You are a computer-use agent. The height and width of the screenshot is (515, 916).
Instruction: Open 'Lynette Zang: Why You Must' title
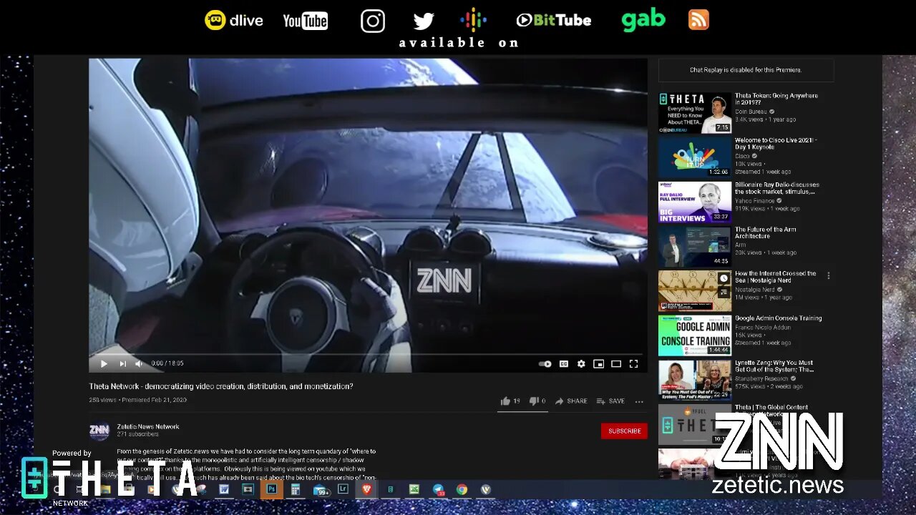pos(774,366)
